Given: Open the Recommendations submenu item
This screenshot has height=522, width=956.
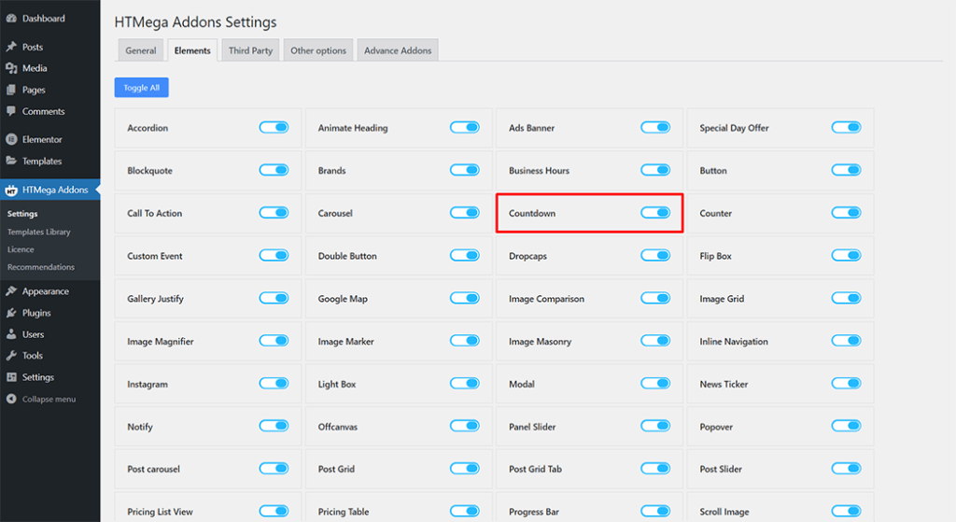Looking at the screenshot, I should (x=41, y=267).
